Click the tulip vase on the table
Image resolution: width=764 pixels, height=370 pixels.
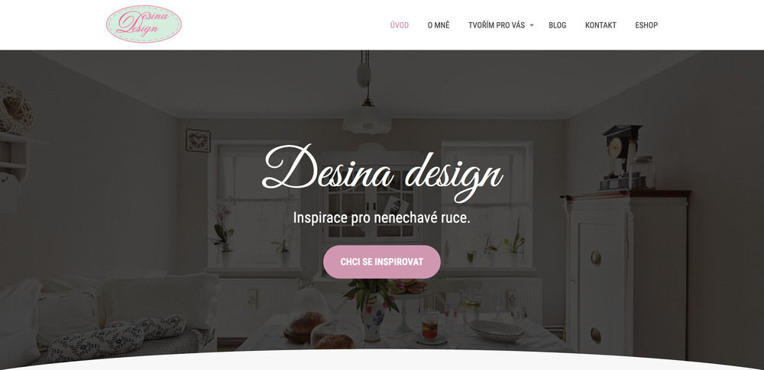pos(372,314)
